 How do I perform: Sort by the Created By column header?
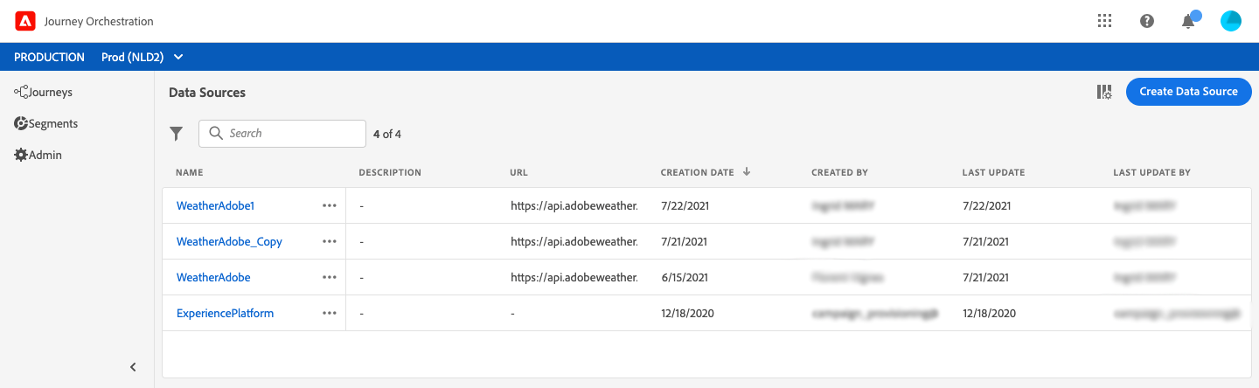click(839, 173)
